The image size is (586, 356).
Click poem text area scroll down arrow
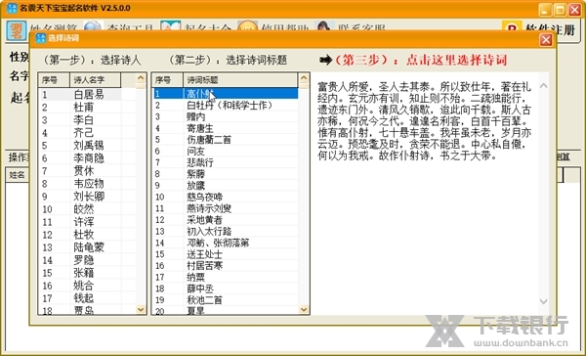pos(544,301)
